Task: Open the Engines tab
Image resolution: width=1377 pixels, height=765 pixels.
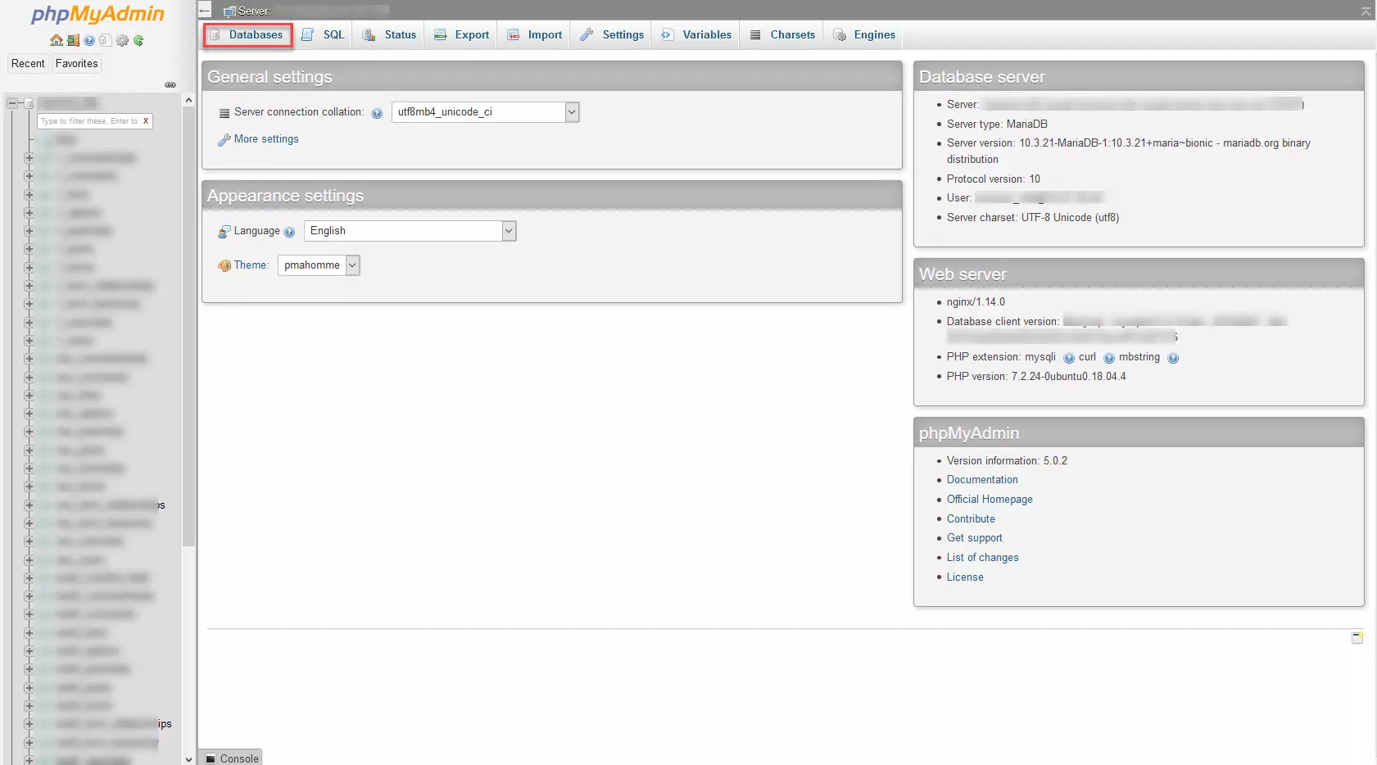Action: coord(864,35)
